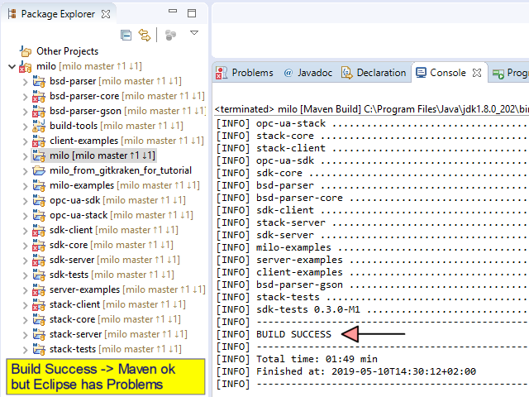Expand the build-tools project

tap(25, 127)
